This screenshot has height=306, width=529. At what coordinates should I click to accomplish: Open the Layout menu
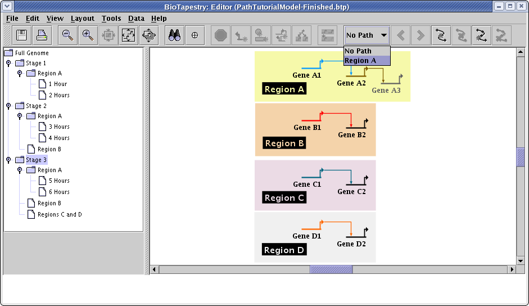[x=82, y=19]
